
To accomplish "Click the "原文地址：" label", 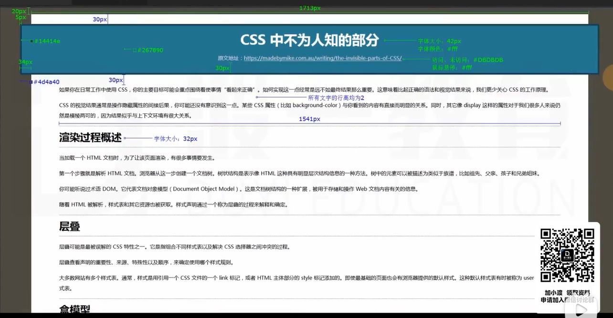I will point(231,58).
